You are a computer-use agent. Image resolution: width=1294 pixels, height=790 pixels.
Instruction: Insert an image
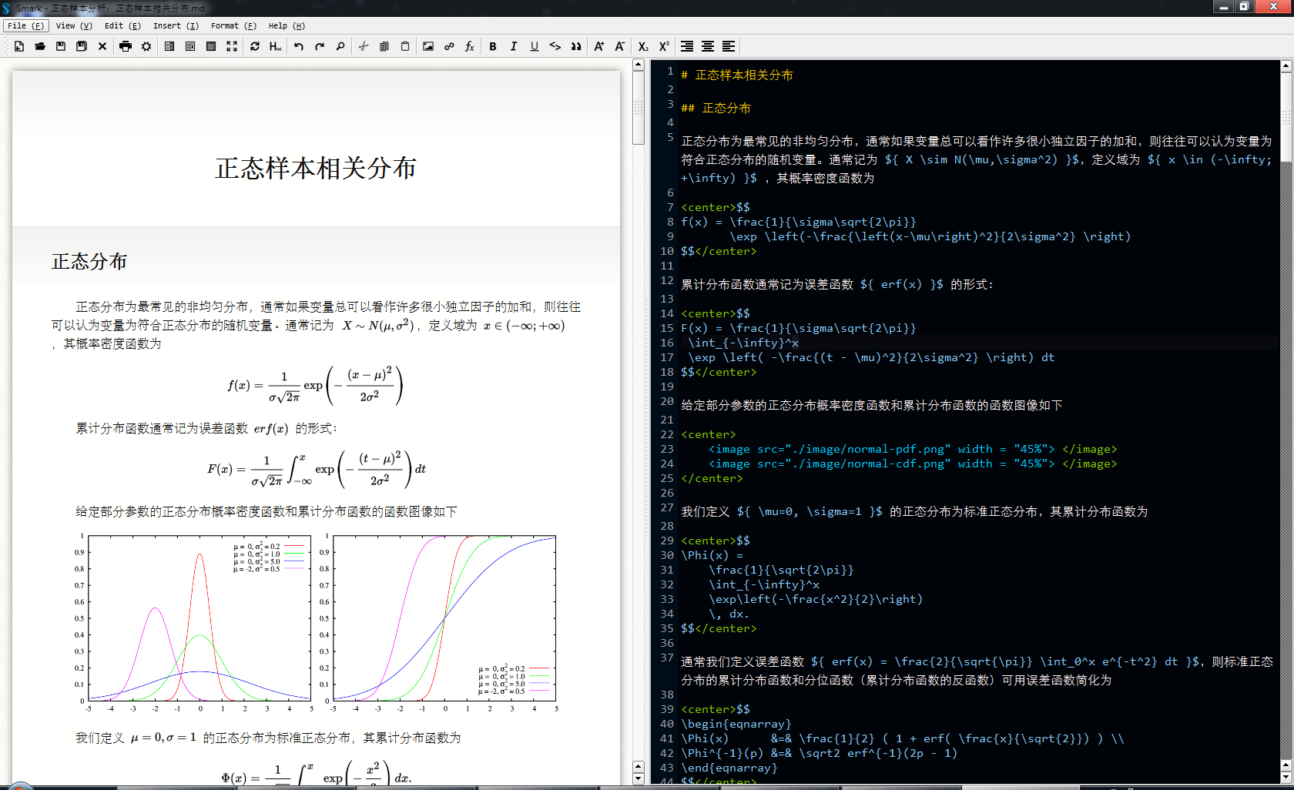coord(428,46)
